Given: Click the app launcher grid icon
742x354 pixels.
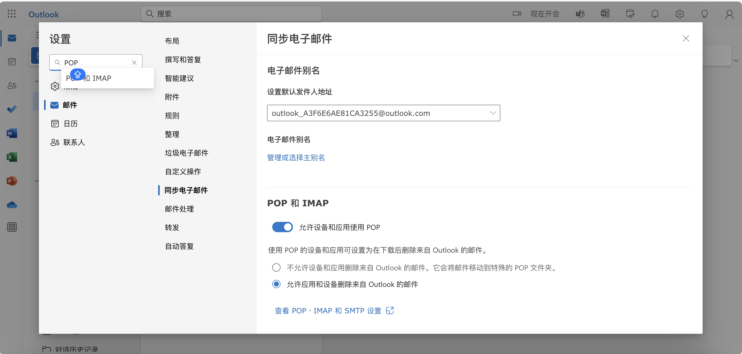Looking at the screenshot, I should [x=11, y=14].
